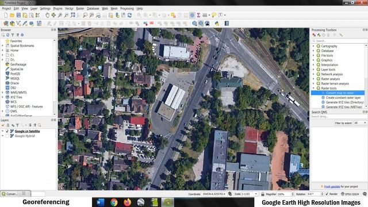The height and width of the screenshot is (207, 368).
Task: Click the Open Project folder icon
Action: coord(12,16)
